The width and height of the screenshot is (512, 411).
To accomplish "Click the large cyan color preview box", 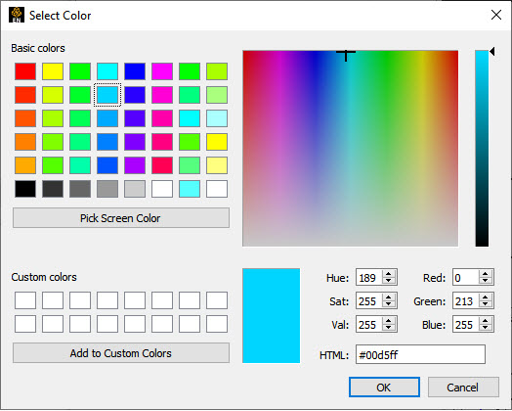I will click(x=271, y=316).
